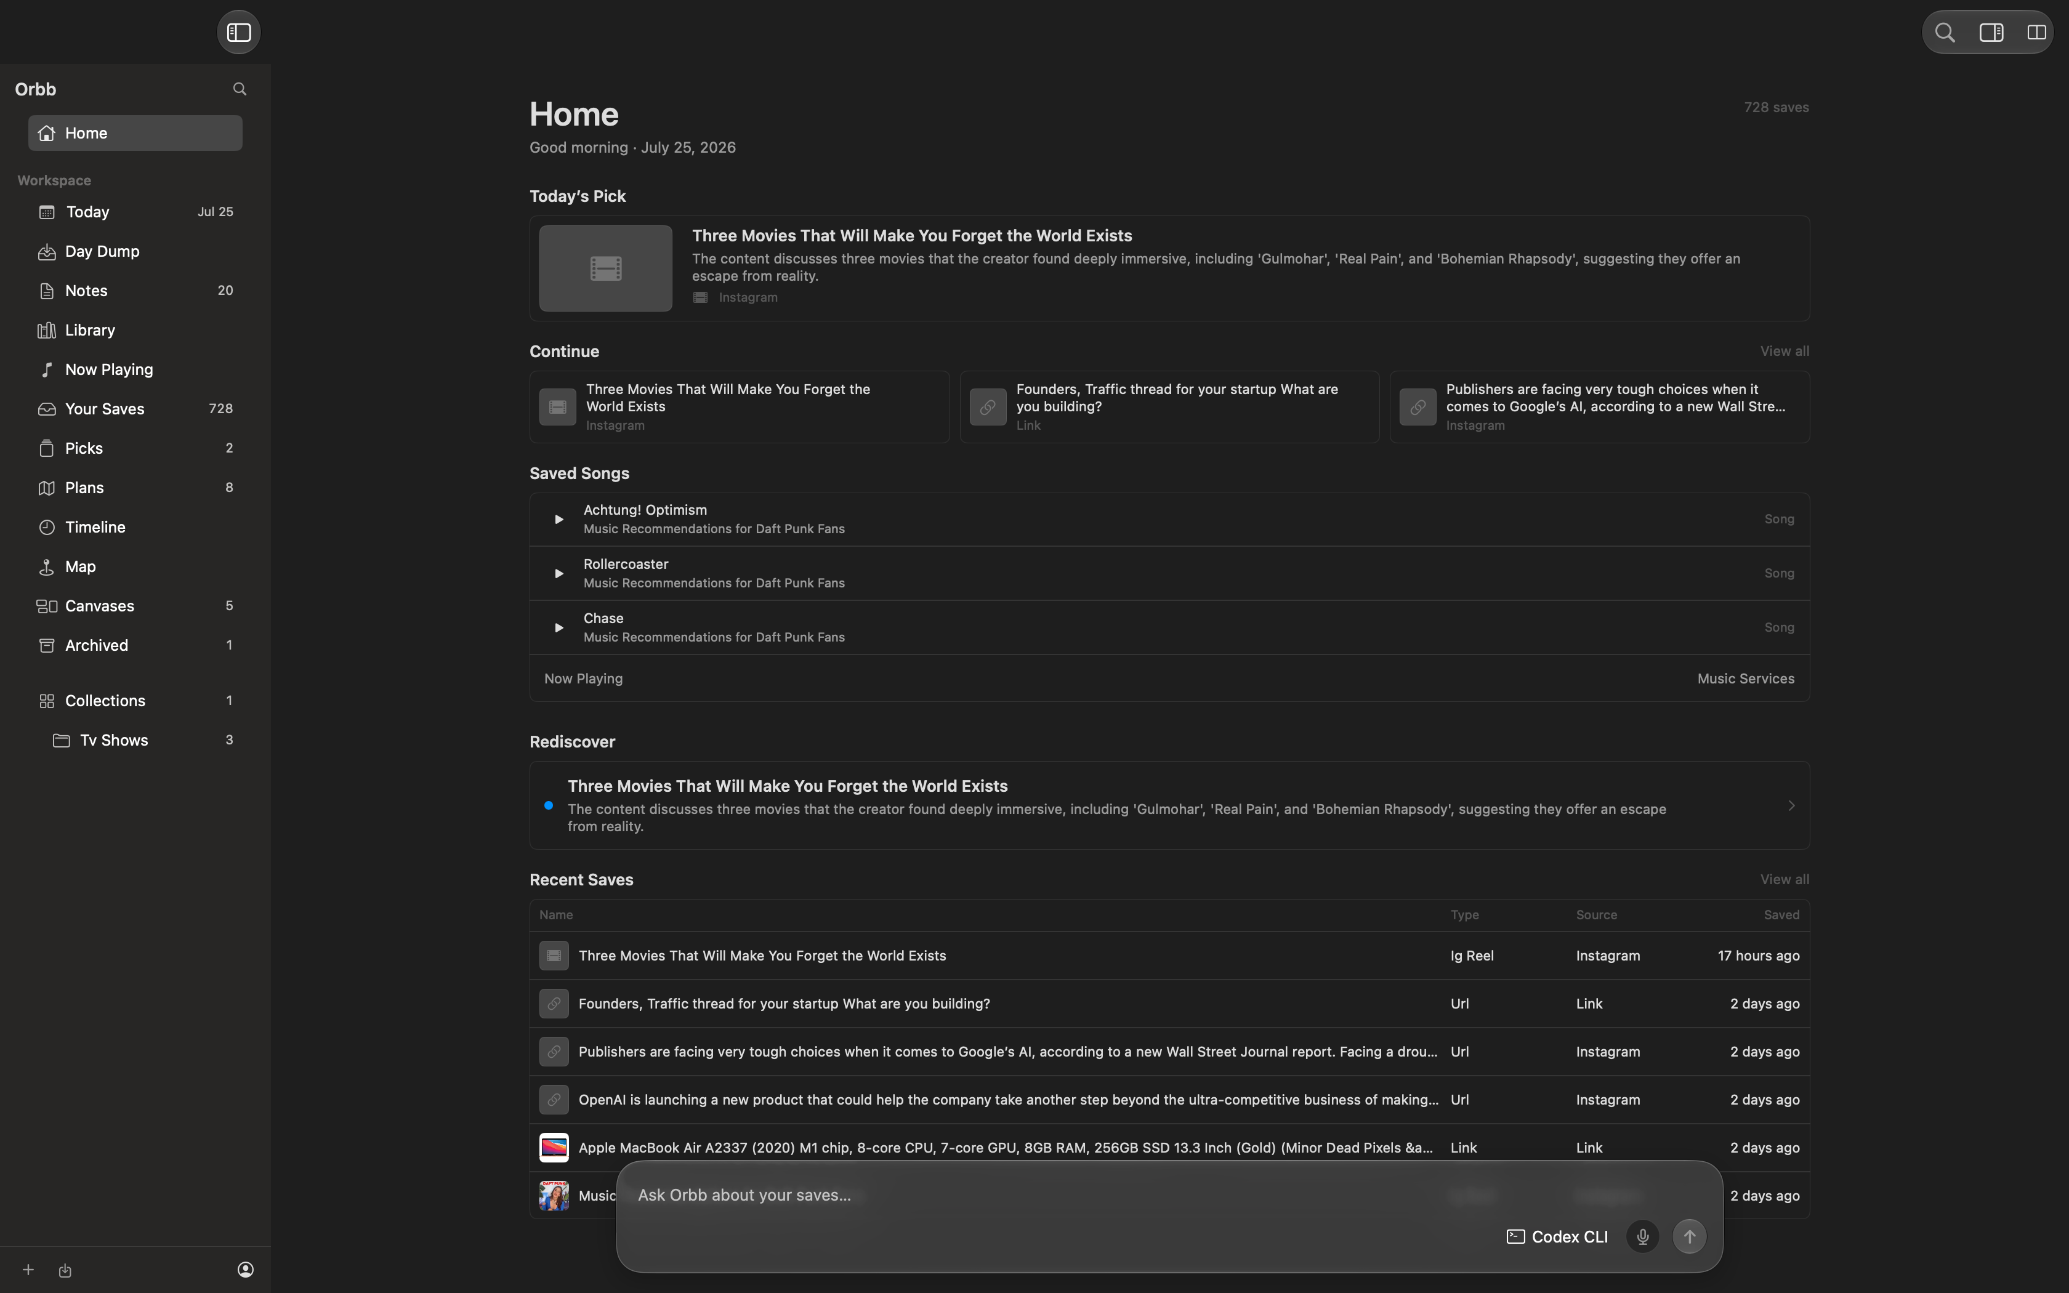Click the import icon at sidebar bottom
Viewport: 2069px width, 1293px height.
[65, 1271]
